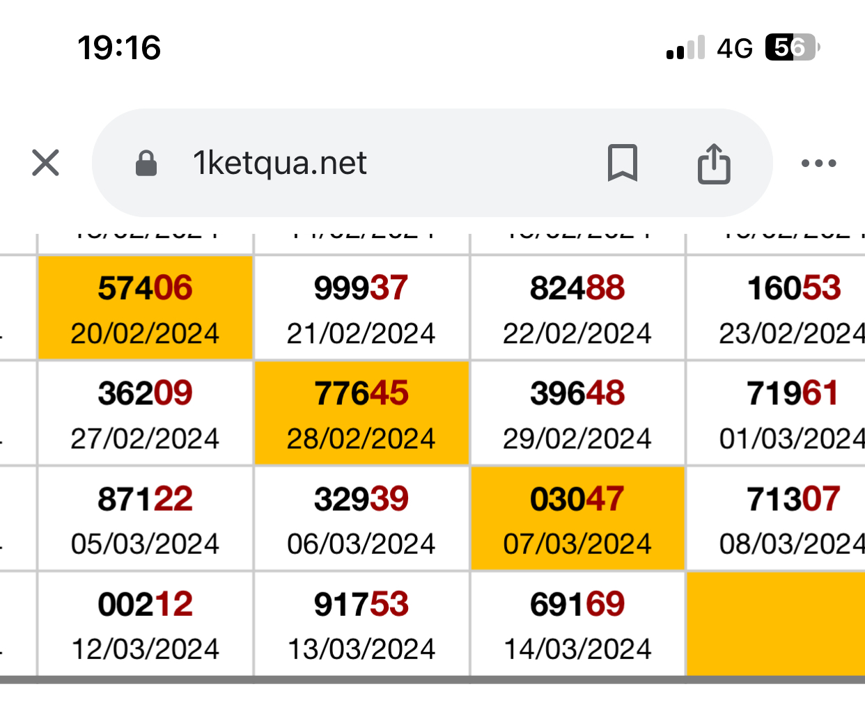Open the share sheet icon
The image size is (865, 721).
714,164
